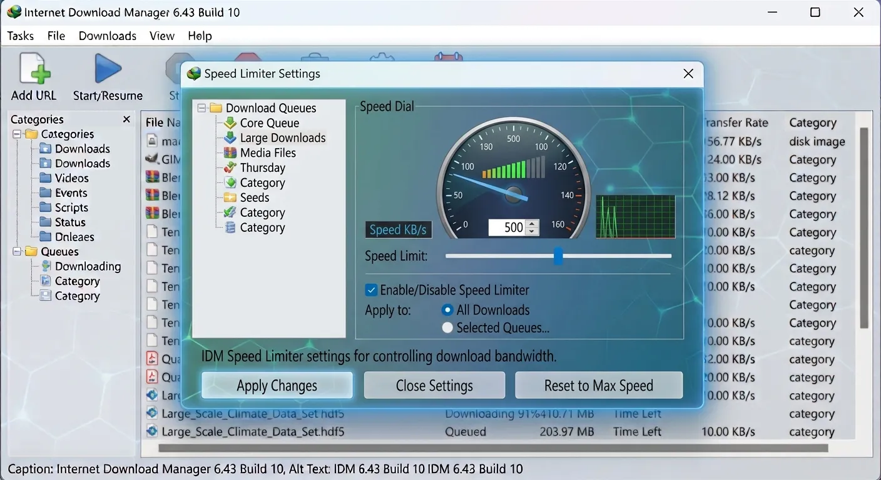Click the Add URL toolbar icon
The height and width of the screenshot is (480, 881).
(x=34, y=69)
